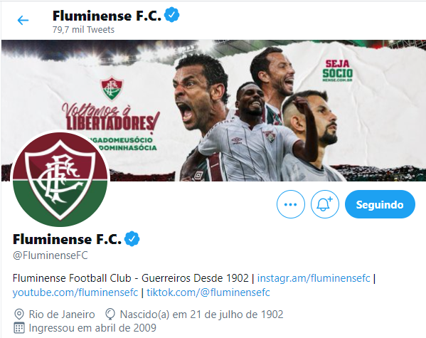Click the 79,7 mil Tweets count

click(x=83, y=29)
